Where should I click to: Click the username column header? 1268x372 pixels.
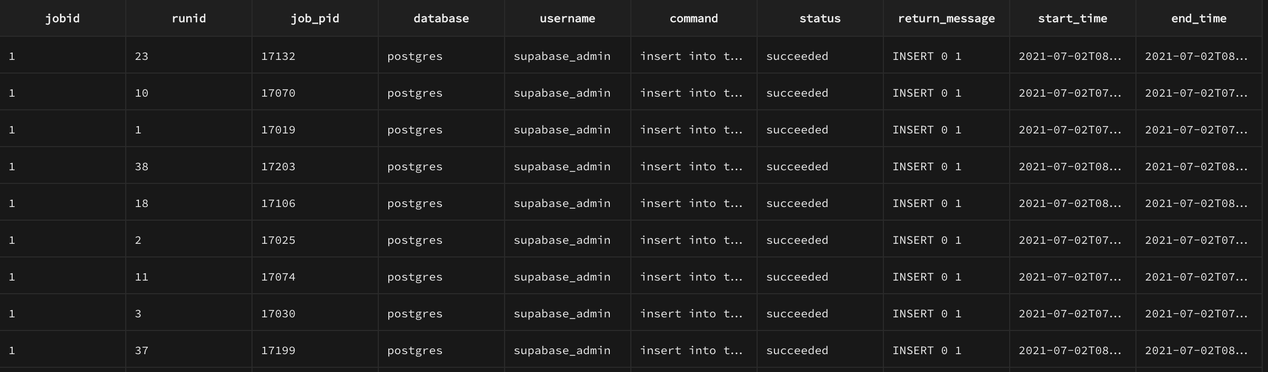[567, 18]
